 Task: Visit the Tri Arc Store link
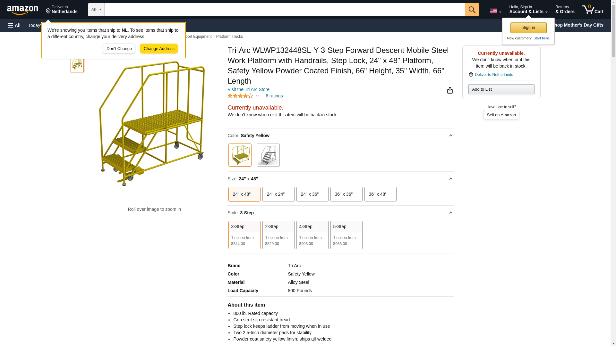(x=248, y=89)
